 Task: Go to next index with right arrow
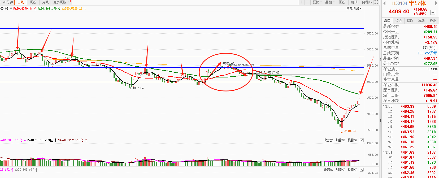pyautogui.click(x=436, y=3)
